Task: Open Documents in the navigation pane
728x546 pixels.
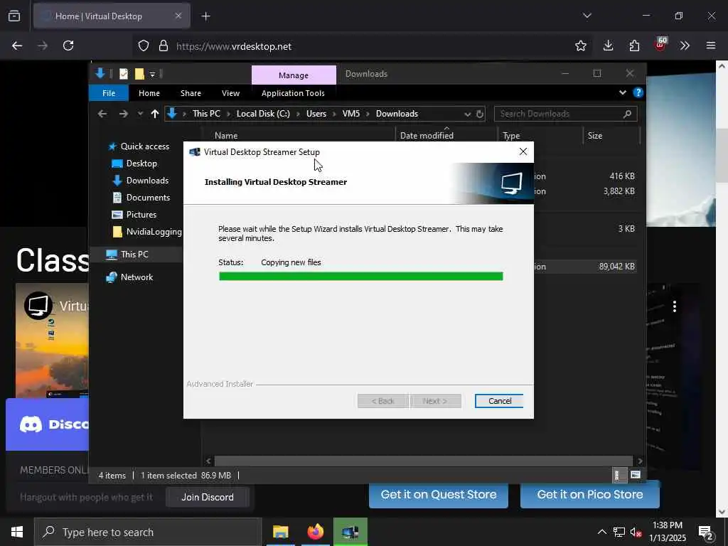Action: click(141, 198)
